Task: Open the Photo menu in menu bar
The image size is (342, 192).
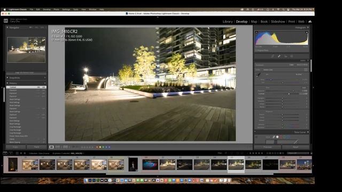Action: 56,10
